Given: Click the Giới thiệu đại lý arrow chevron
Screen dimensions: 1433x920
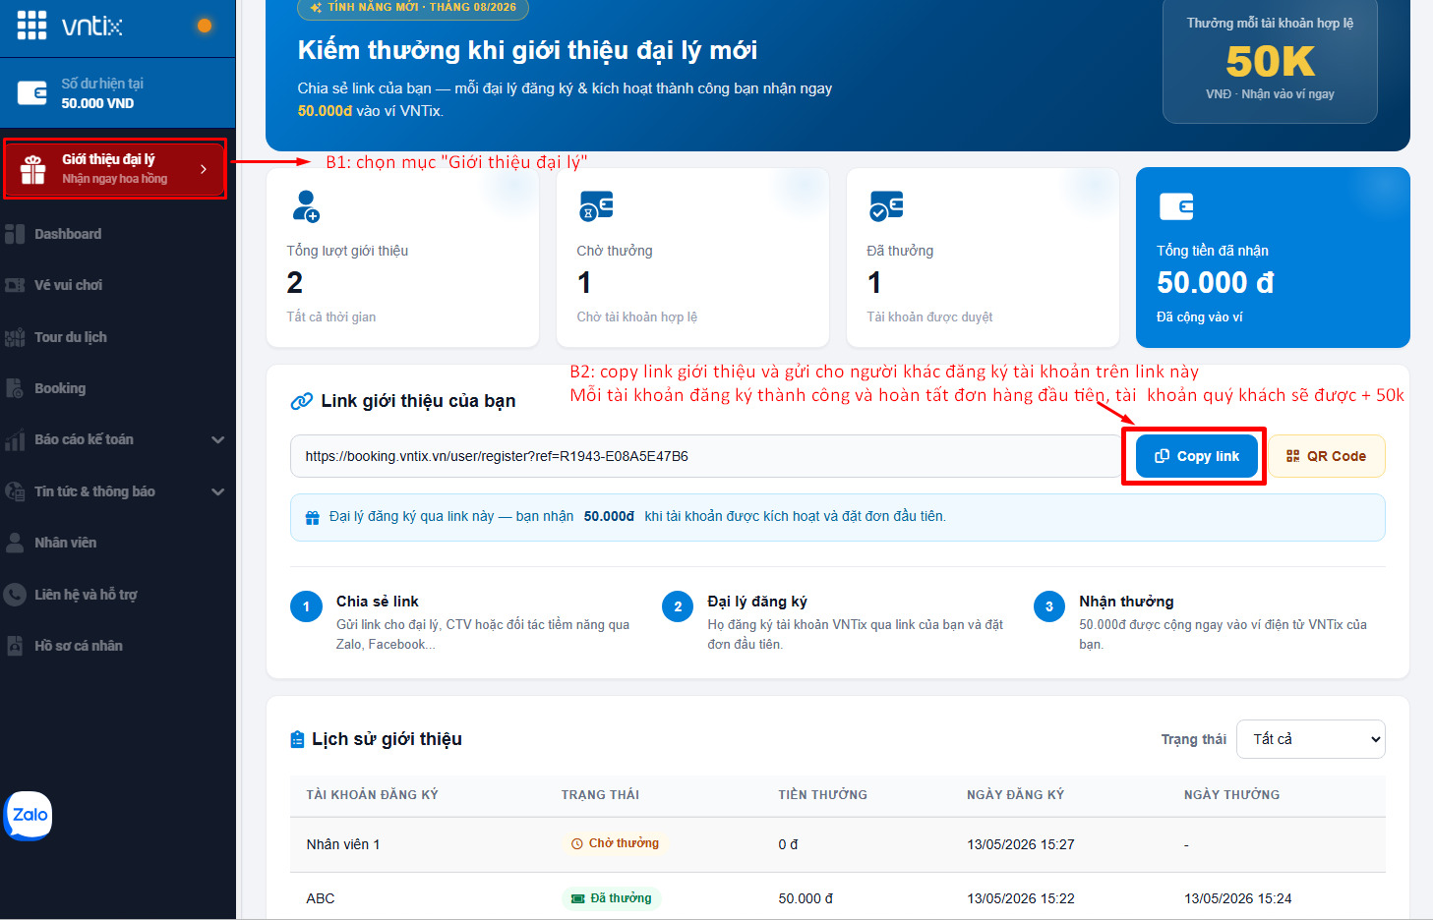Looking at the screenshot, I should (x=204, y=169).
